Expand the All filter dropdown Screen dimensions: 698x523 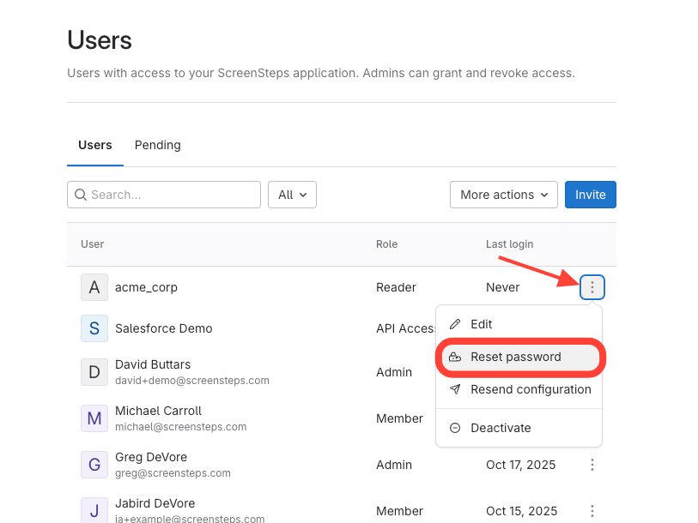292,195
